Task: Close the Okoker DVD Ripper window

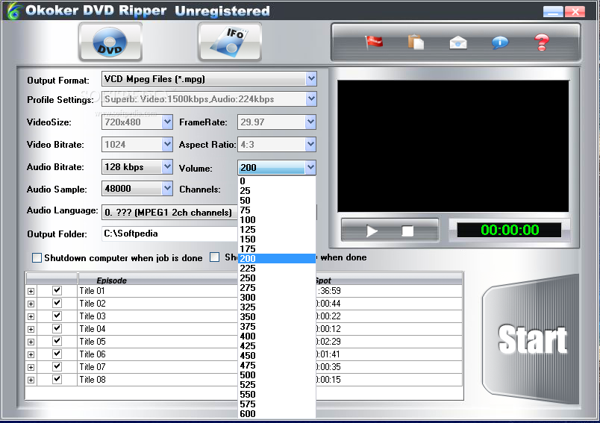Action: 575,12
